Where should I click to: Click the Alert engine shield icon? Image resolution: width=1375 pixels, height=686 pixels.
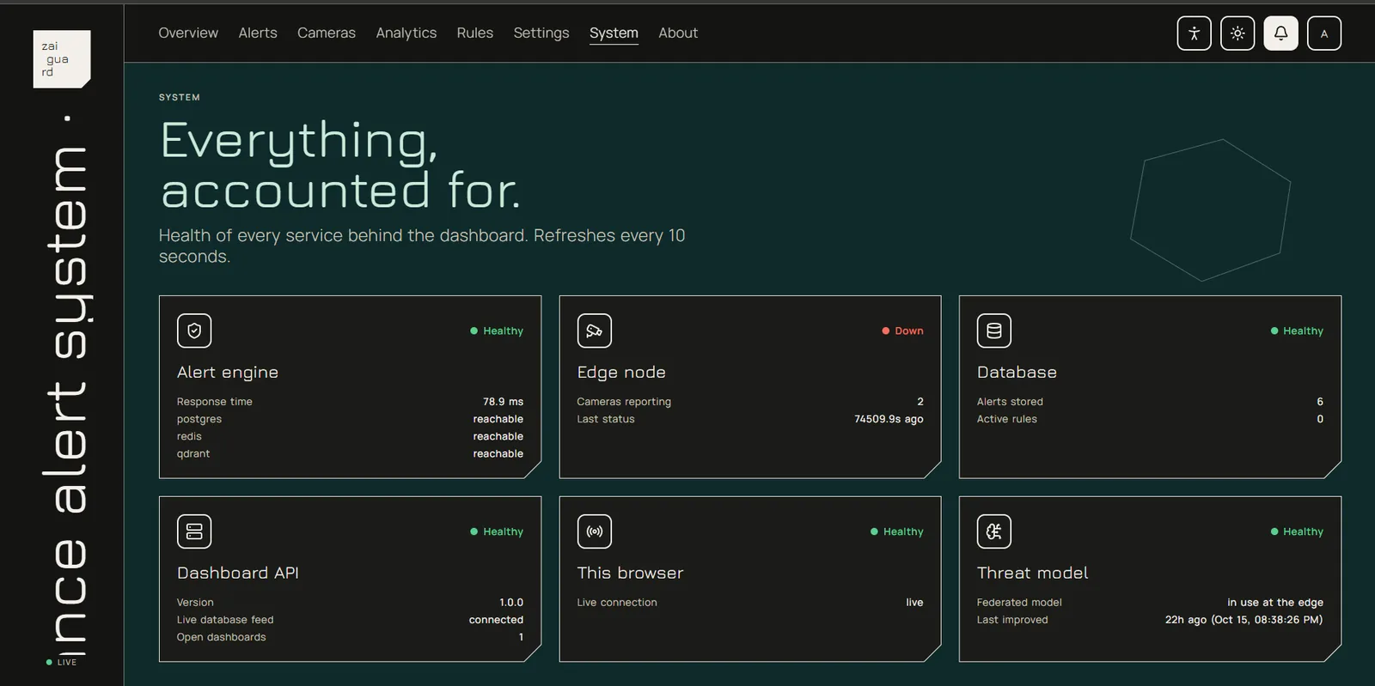click(194, 331)
